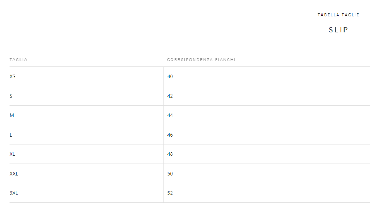This screenshot has height=215, width=370.
Task: Click the empty area right of value 52
Action: point(271,193)
